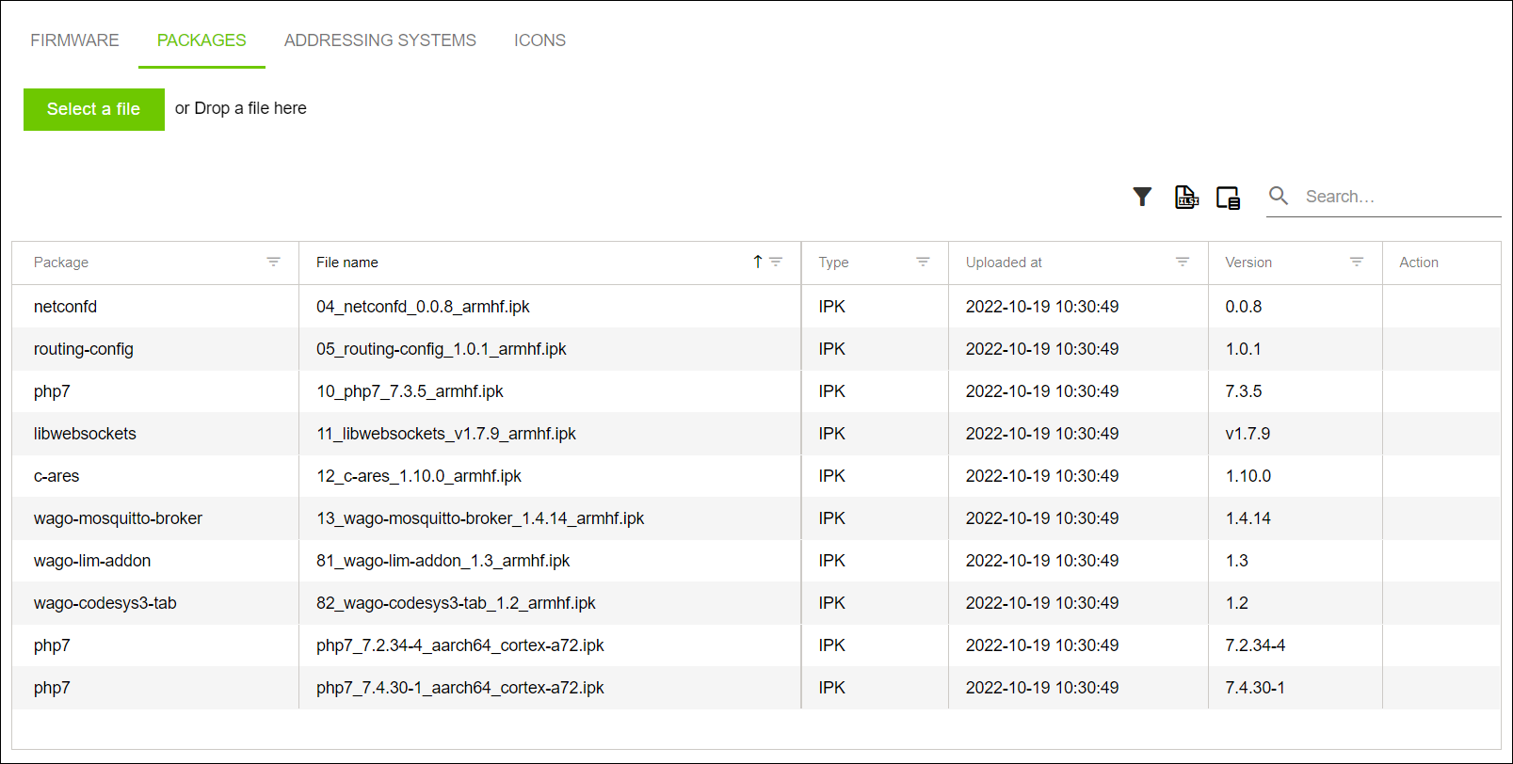Sort by Package column header
This screenshot has height=764, width=1513.
tap(61, 263)
